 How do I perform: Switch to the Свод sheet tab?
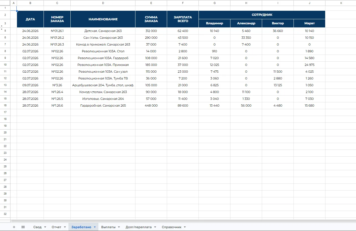tap(37, 227)
